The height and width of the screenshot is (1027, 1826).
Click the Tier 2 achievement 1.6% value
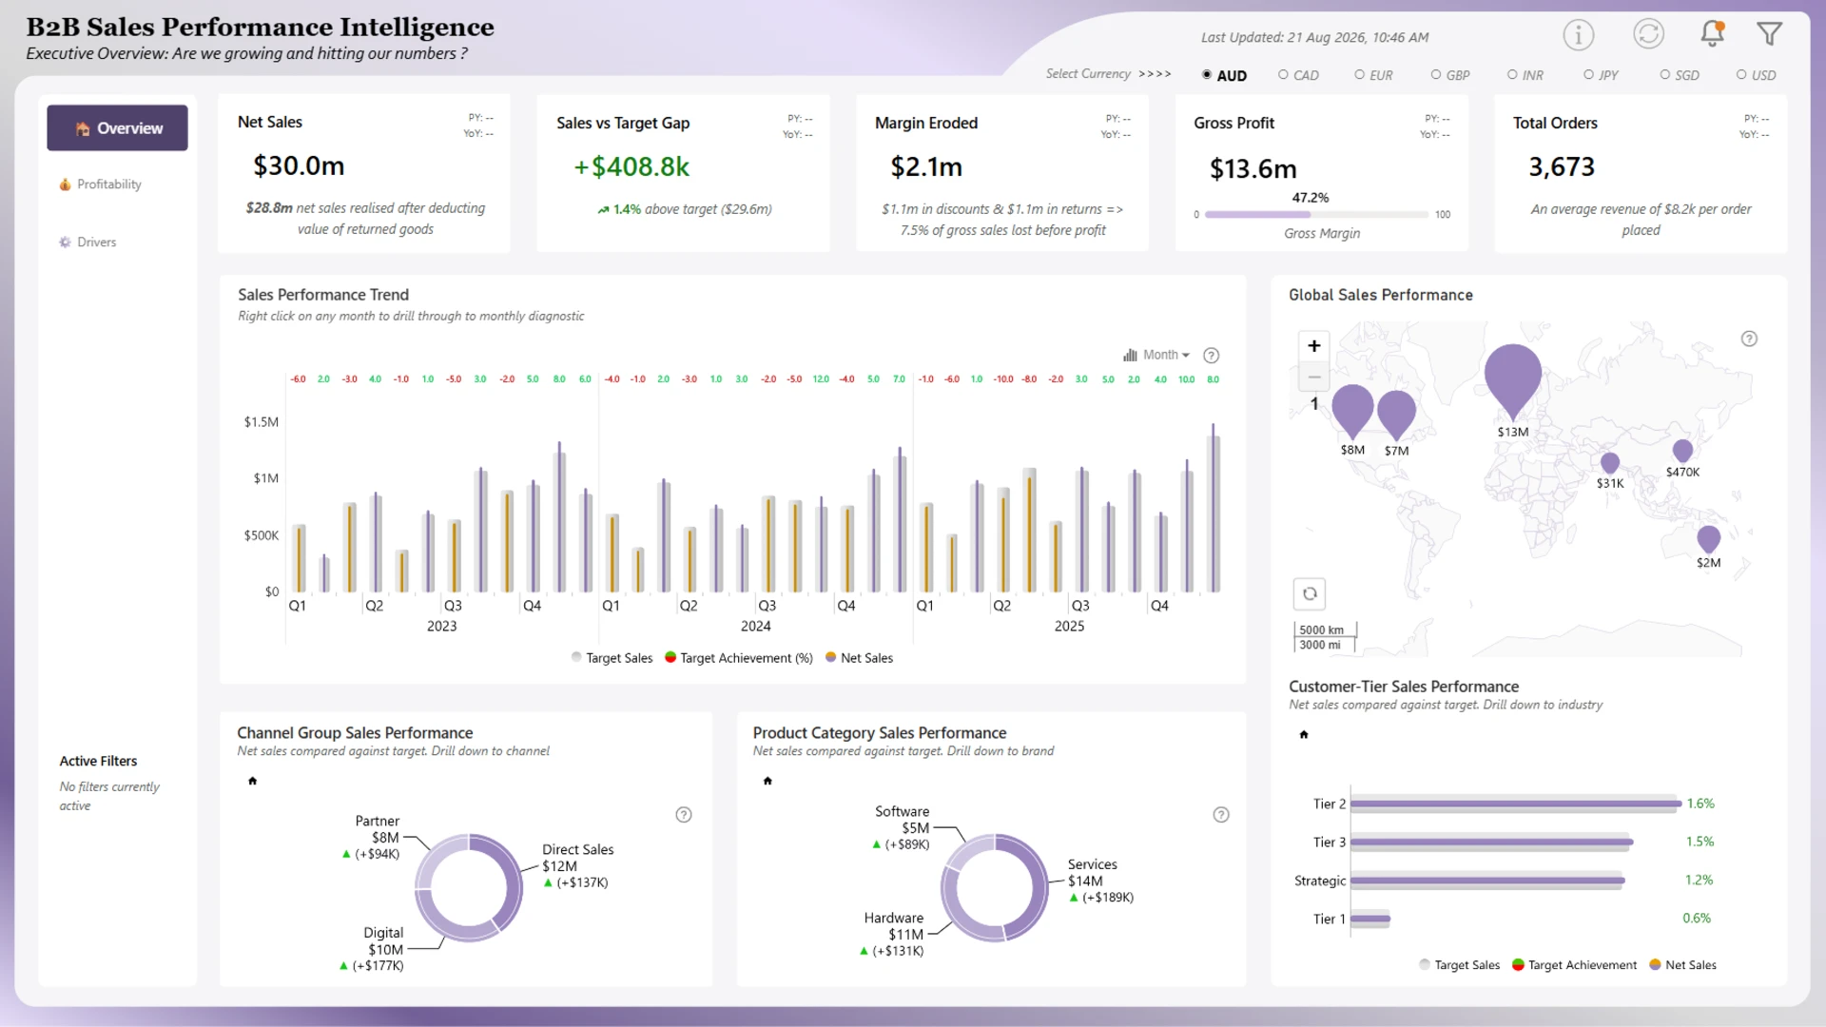click(x=1700, y=804)
